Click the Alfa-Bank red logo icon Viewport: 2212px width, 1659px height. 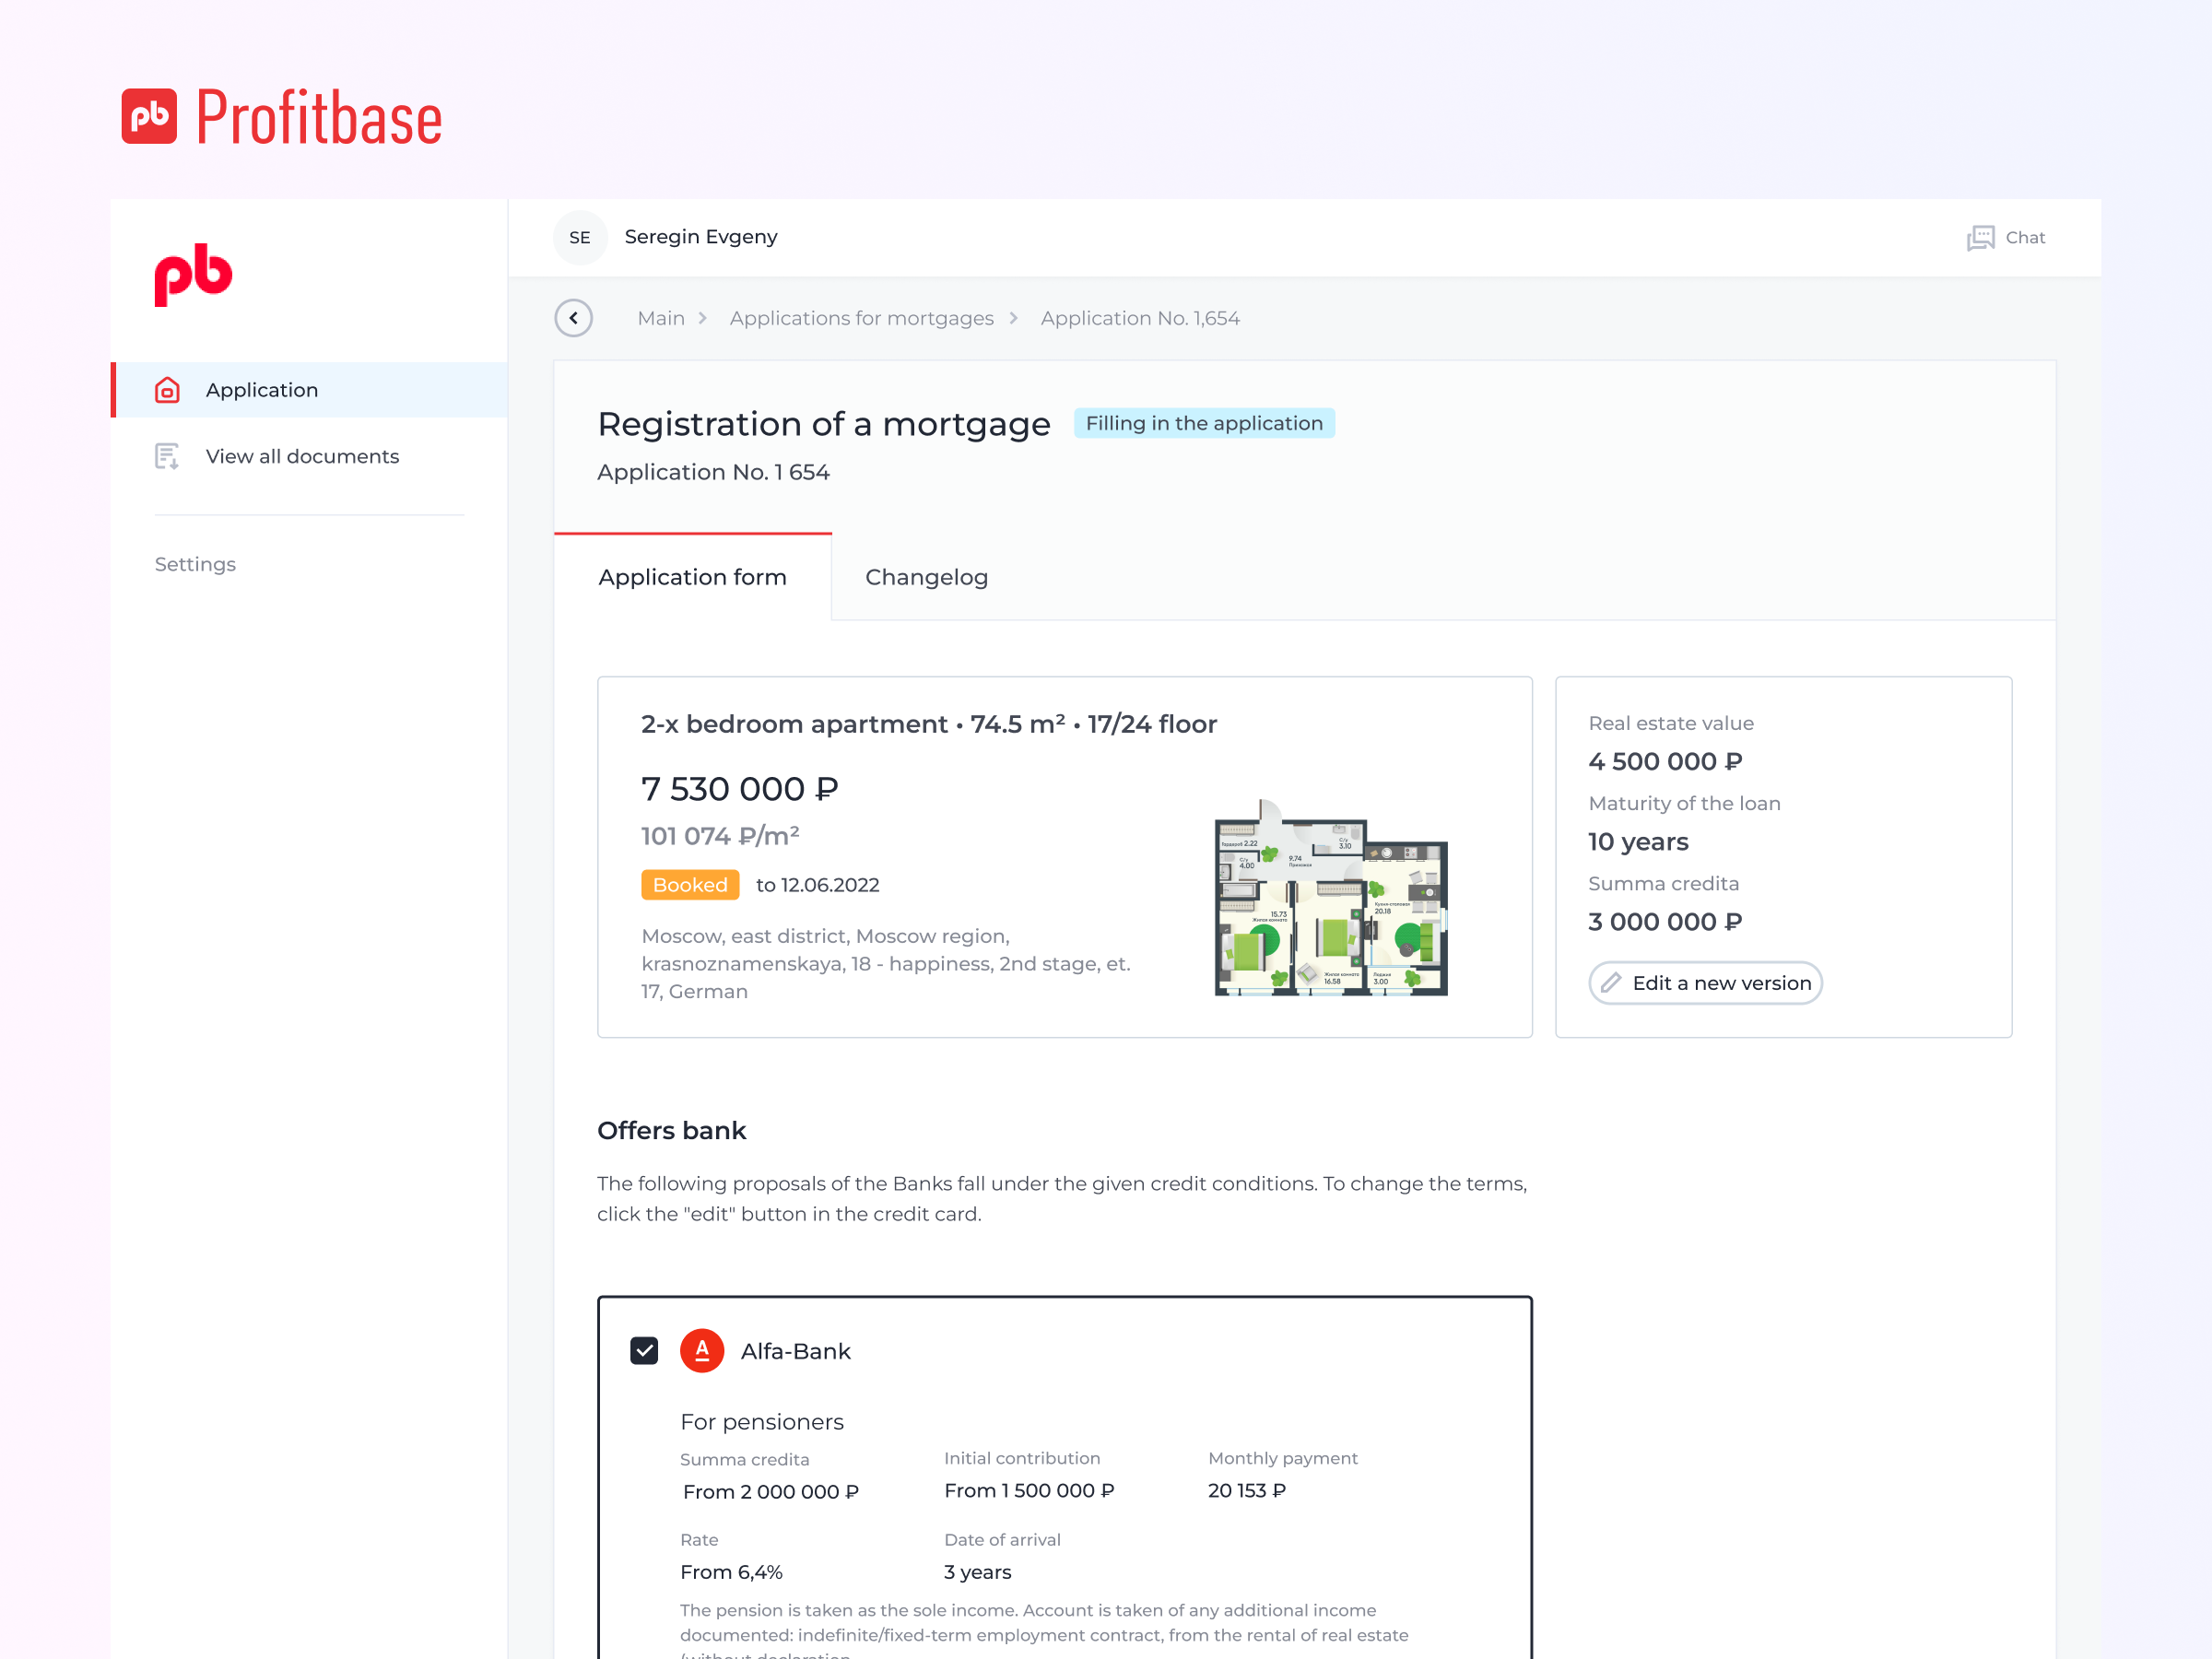[x=702, y=1351]
